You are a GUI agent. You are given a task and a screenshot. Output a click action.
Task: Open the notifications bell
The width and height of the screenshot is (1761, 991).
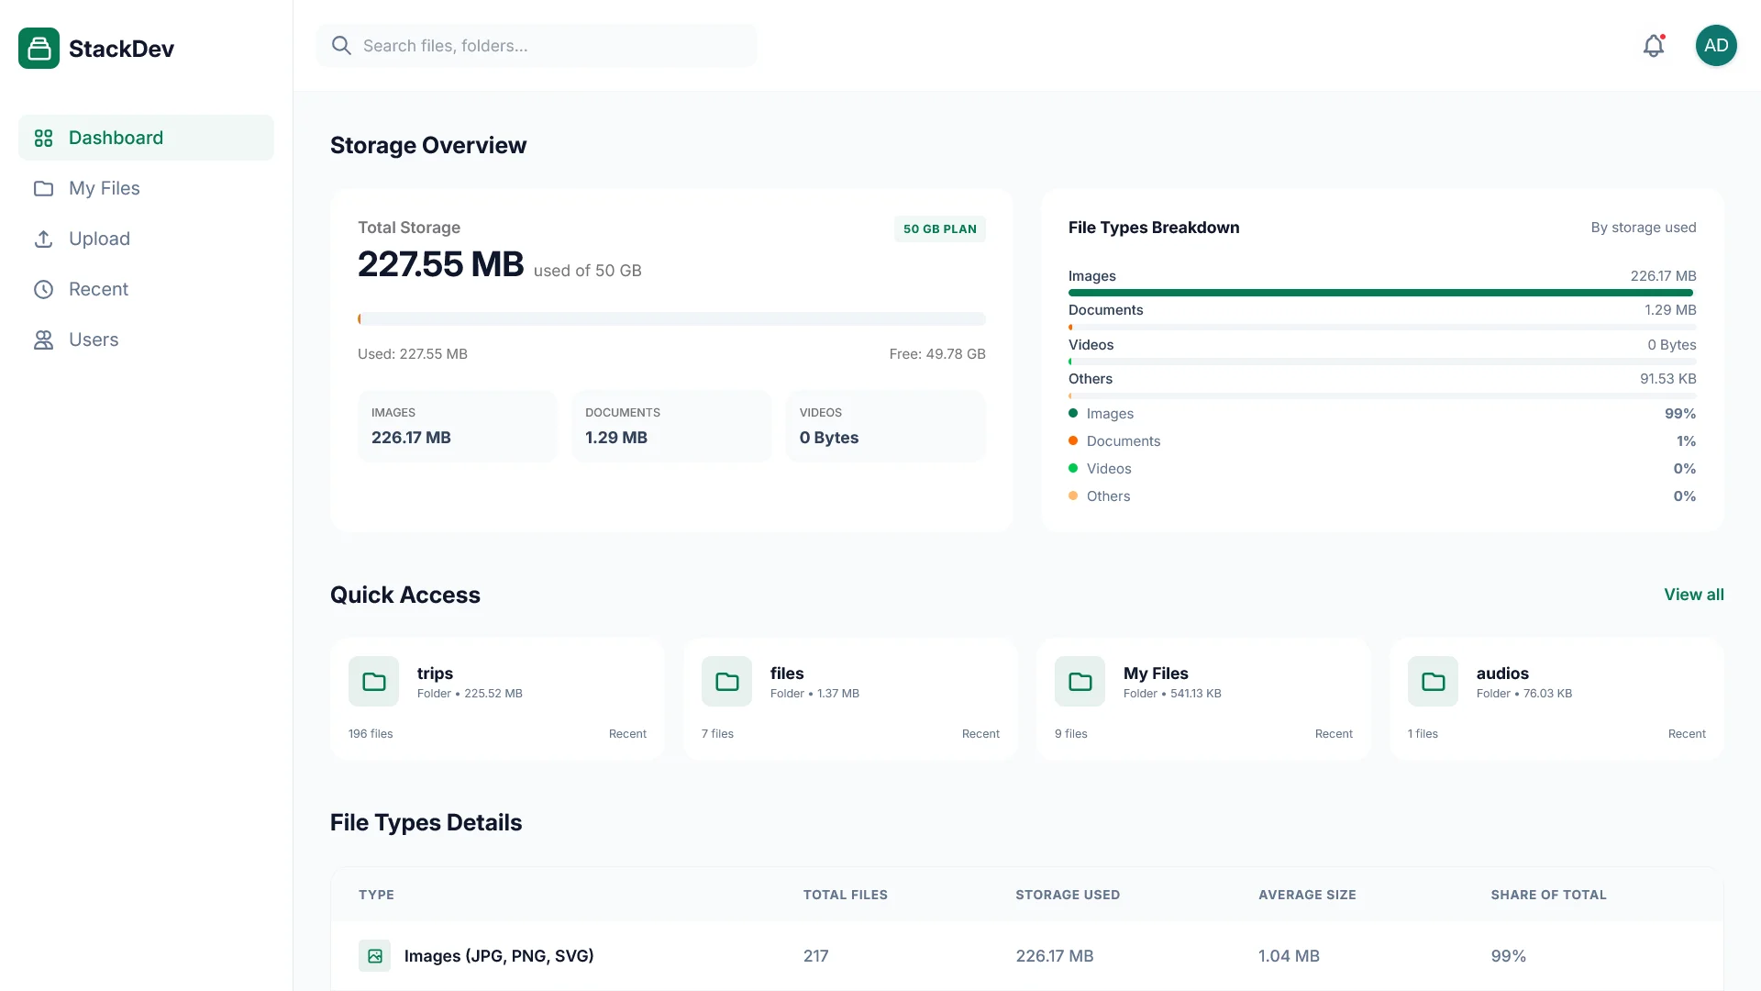[1653, 46]
